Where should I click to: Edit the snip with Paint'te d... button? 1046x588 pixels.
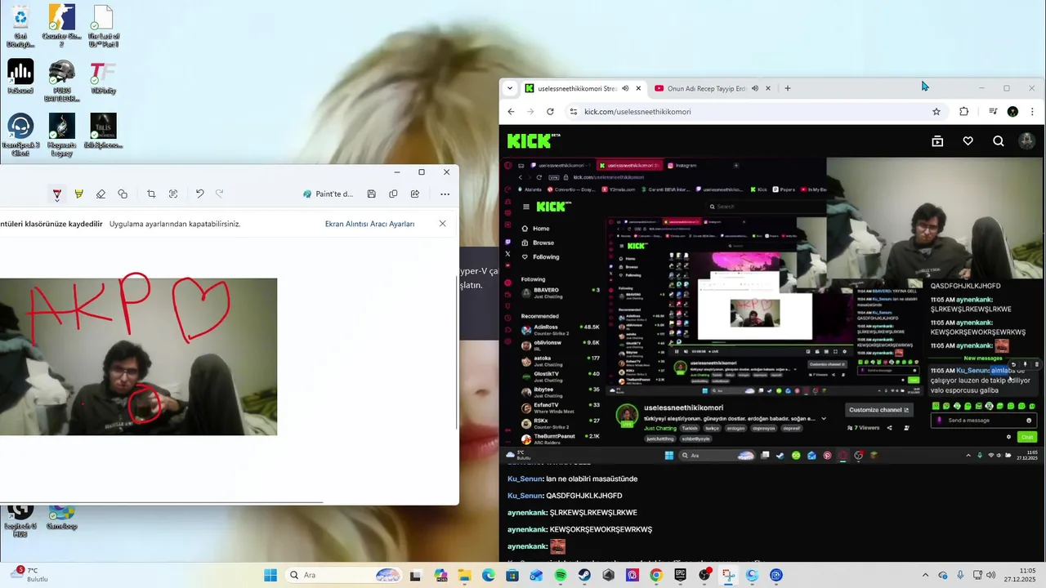click(x=328, y=194)
